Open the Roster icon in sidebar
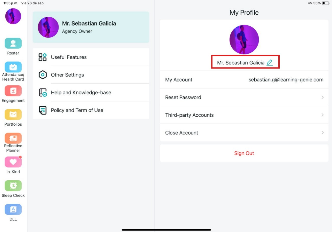This screenshot has height=232, width=332. pyautogui.click(x=13, y=43)
